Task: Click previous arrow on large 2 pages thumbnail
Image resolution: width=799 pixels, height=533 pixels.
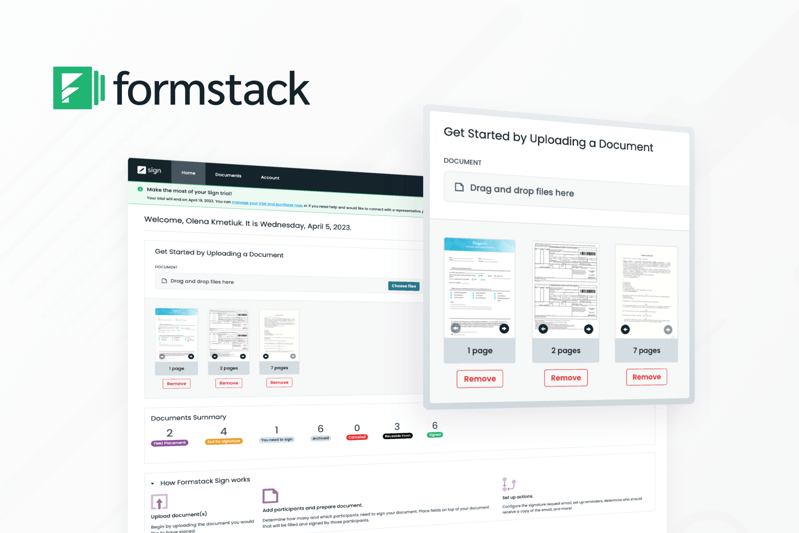Action: point(543,329)
